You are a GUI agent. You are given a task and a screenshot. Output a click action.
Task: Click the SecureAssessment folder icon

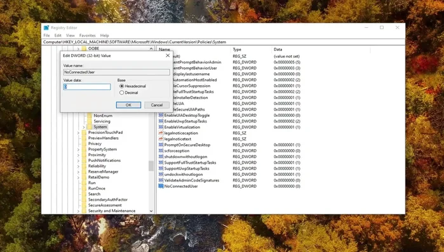coord(84,205)
